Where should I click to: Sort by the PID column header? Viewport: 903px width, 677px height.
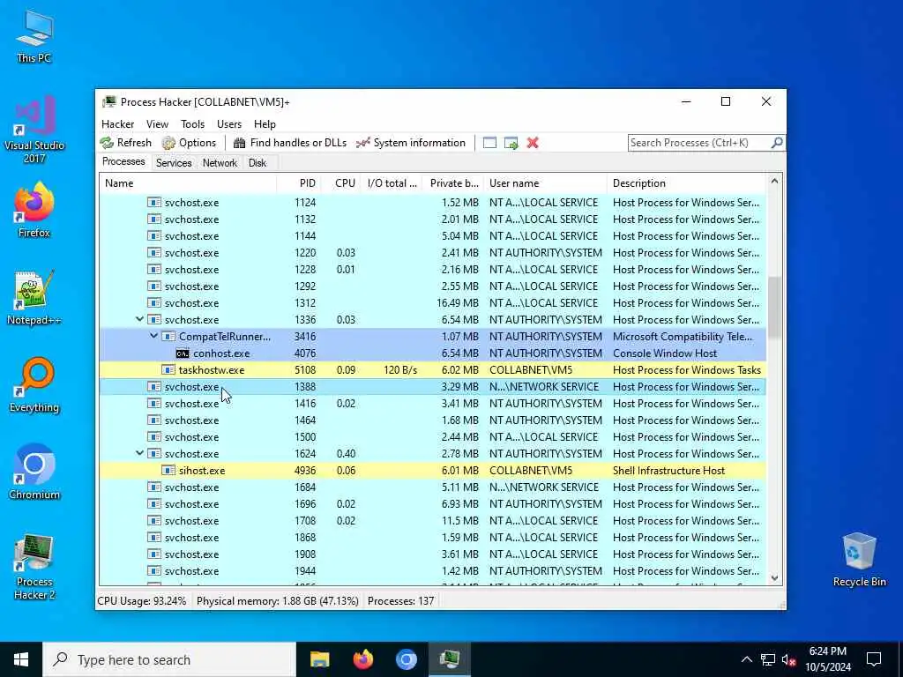click(299, 183)
